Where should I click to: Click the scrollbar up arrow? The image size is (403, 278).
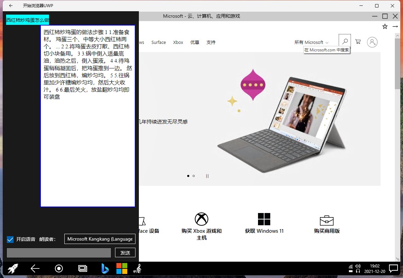coord(397,36)
